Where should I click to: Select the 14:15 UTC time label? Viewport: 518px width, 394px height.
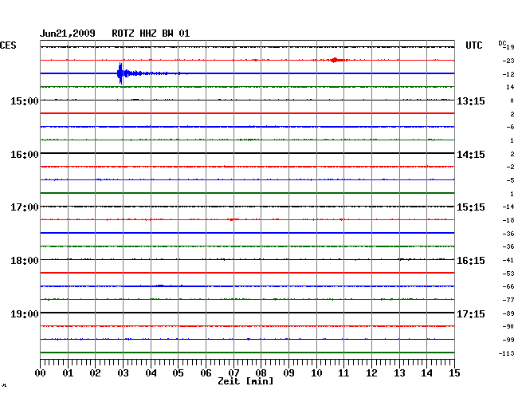tap(471, 155)
